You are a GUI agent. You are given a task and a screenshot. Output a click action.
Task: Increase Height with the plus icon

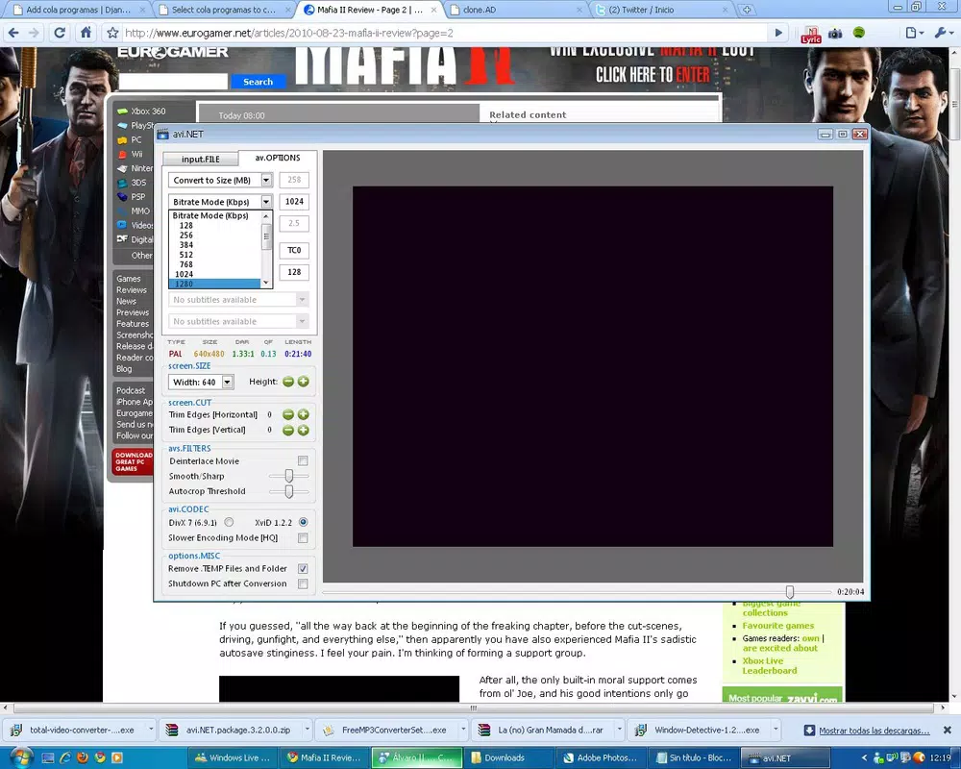(x=304, y=382)
